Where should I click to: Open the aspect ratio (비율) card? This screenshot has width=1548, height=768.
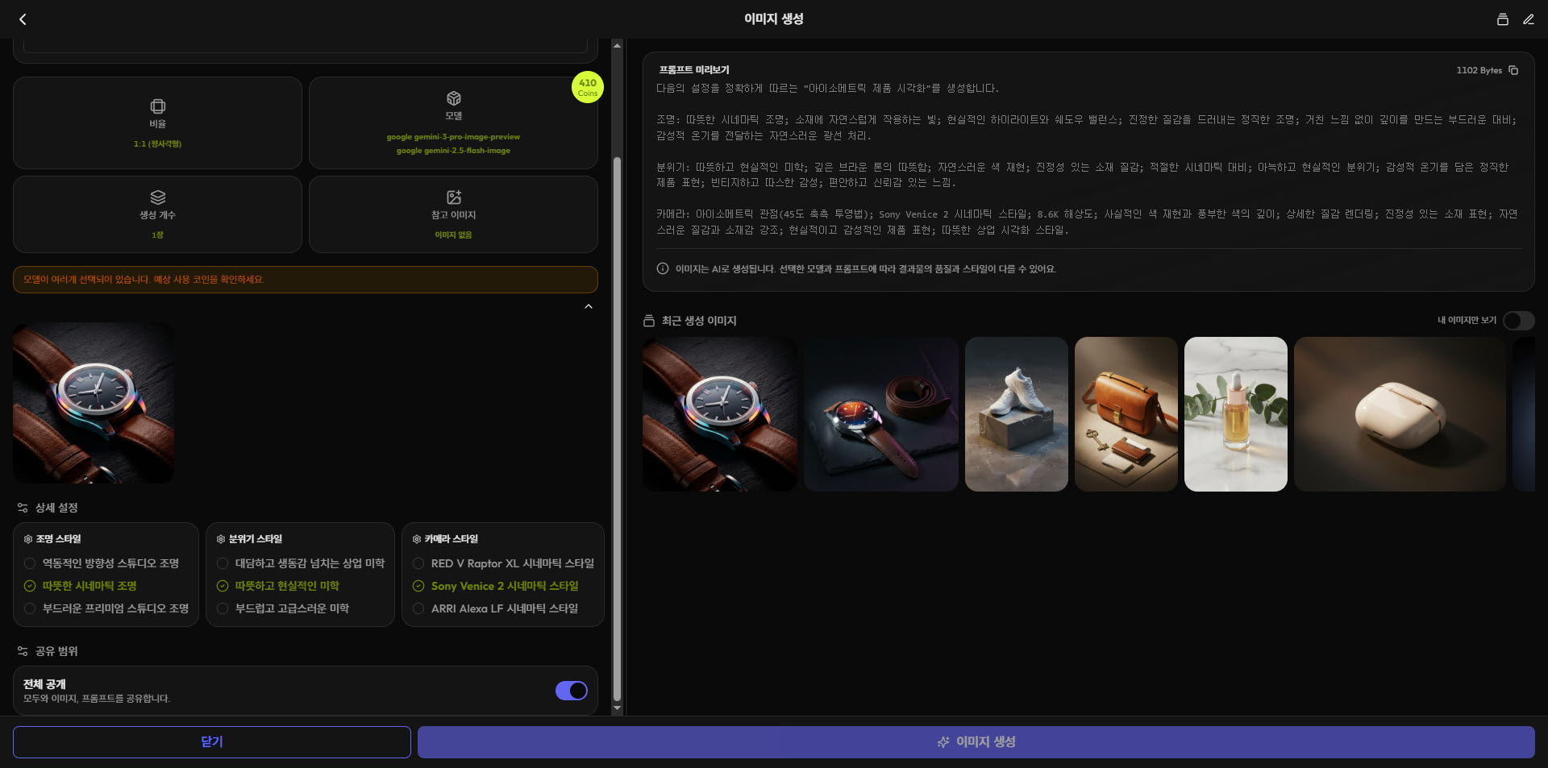(157, 123)
